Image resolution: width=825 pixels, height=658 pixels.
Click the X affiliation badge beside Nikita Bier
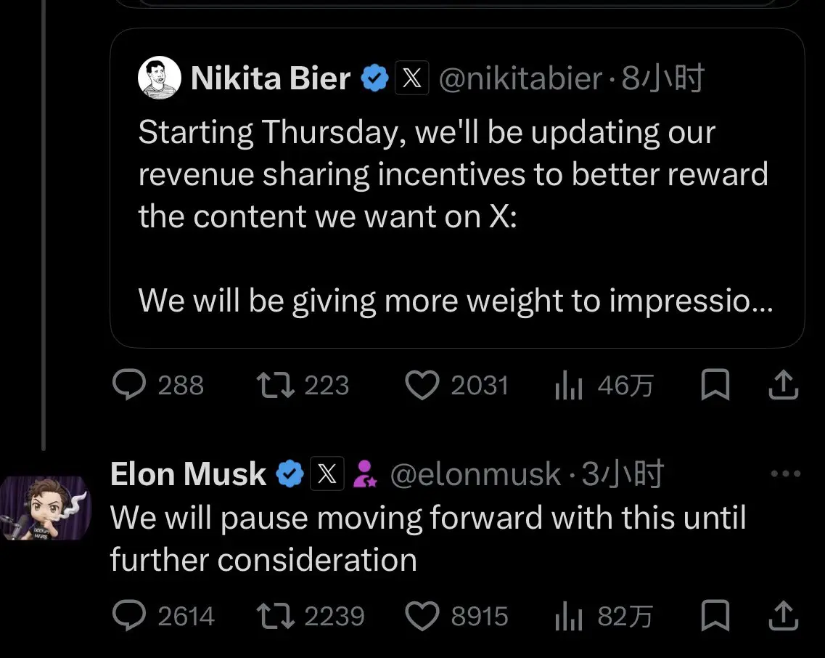411,78
